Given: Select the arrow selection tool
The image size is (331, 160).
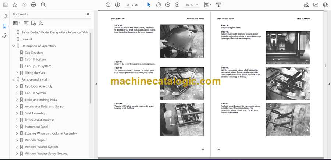Looking at the screenshot, I should 149,5.
